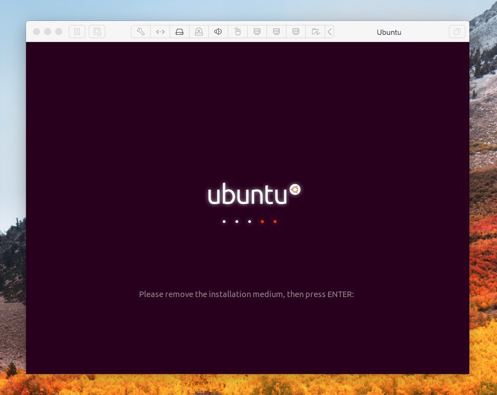Open the wrench configuration settings
Screen dimensions: 497x395
point(141,32)
